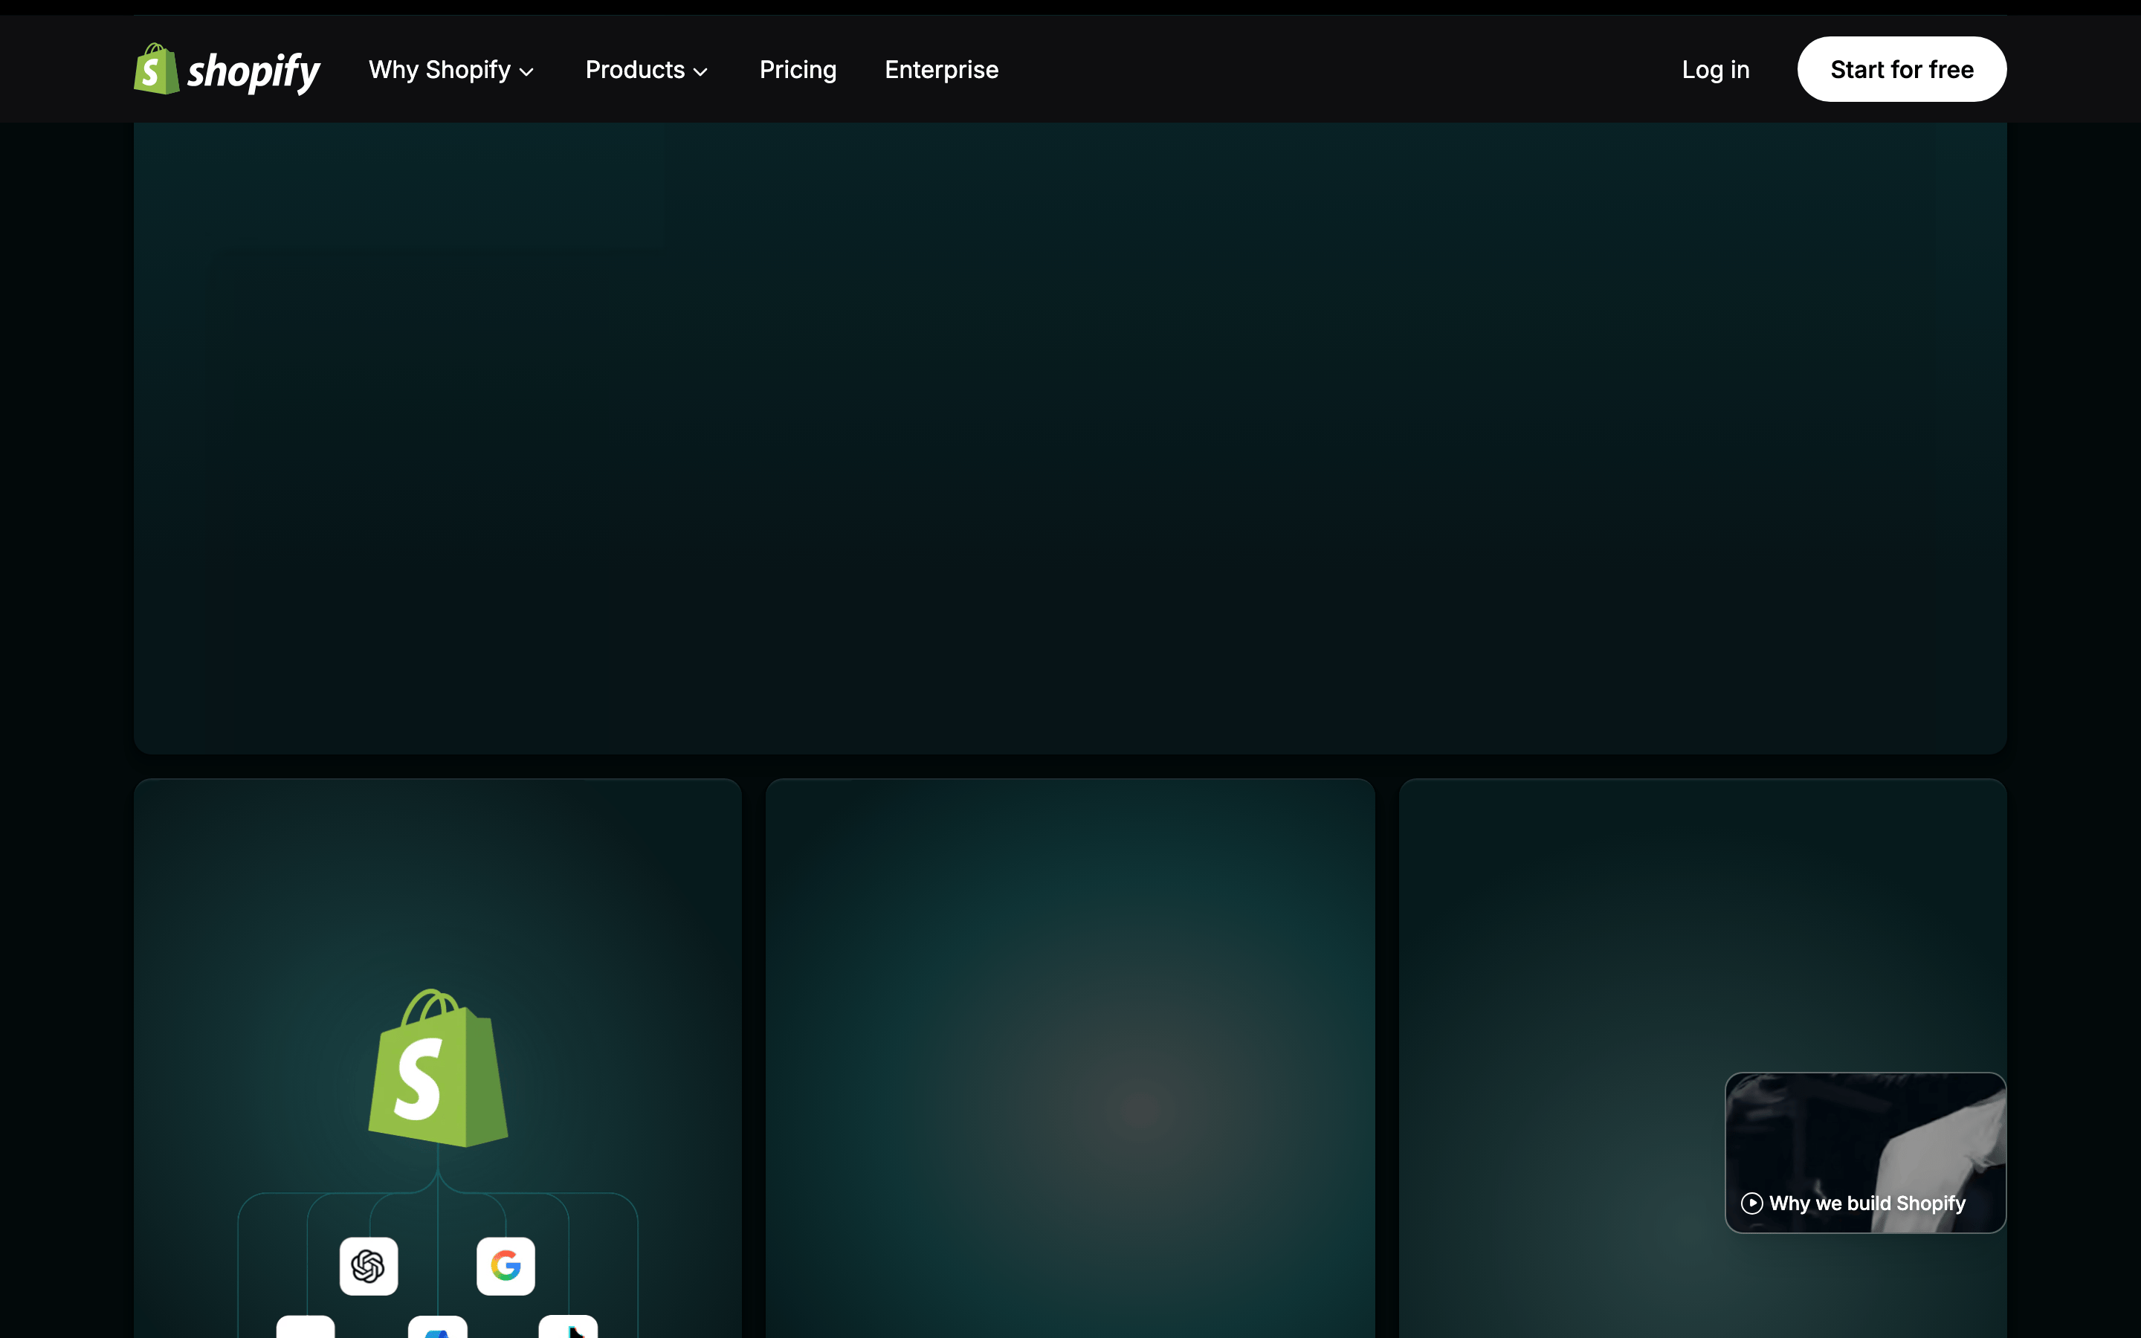Click the Shopify logo in header
Image resolution: width=2141 pixels, height=1338 pixels.
pyautogui.click(x=227, y=69)
